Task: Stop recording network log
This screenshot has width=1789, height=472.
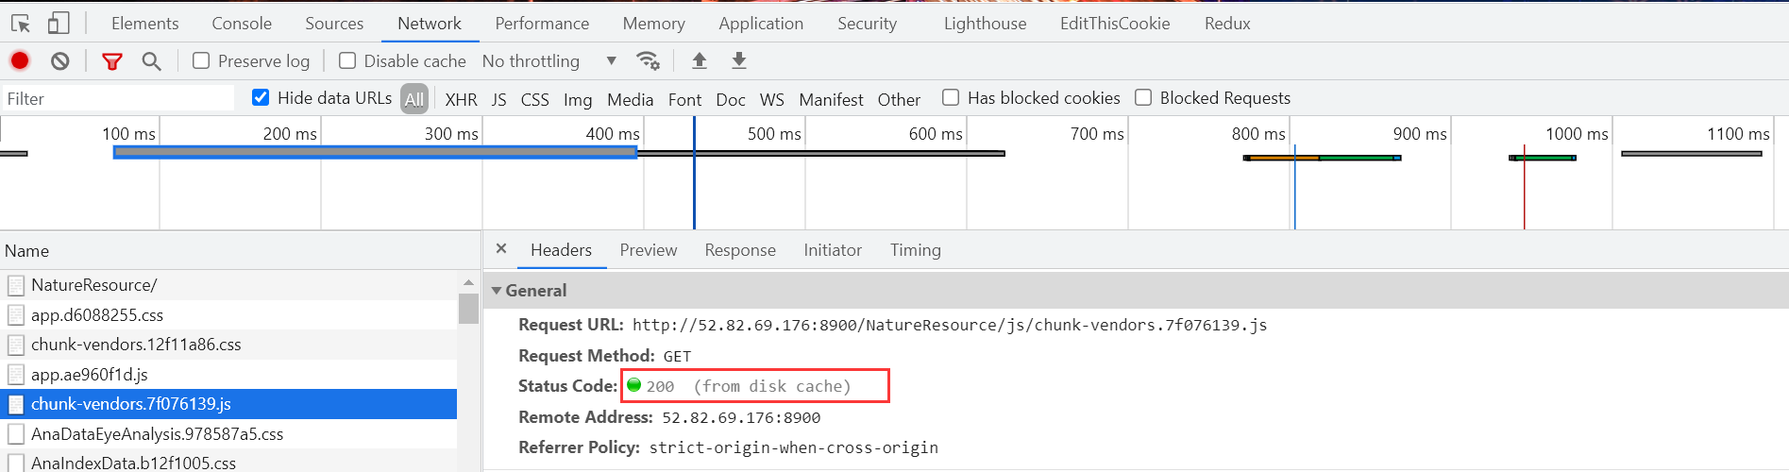Action: 20,61
